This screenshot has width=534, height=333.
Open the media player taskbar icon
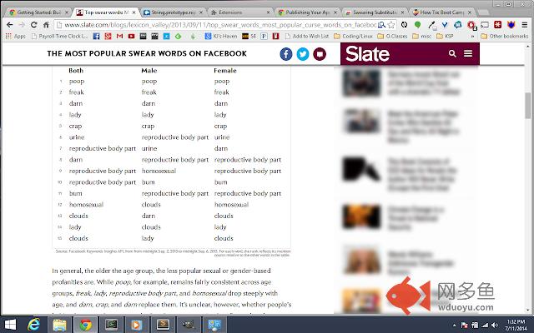(136, 325)
